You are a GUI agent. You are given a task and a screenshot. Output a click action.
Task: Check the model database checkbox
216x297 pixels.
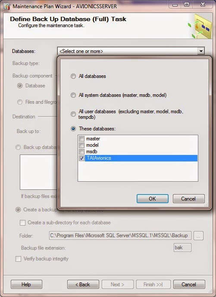82,145
